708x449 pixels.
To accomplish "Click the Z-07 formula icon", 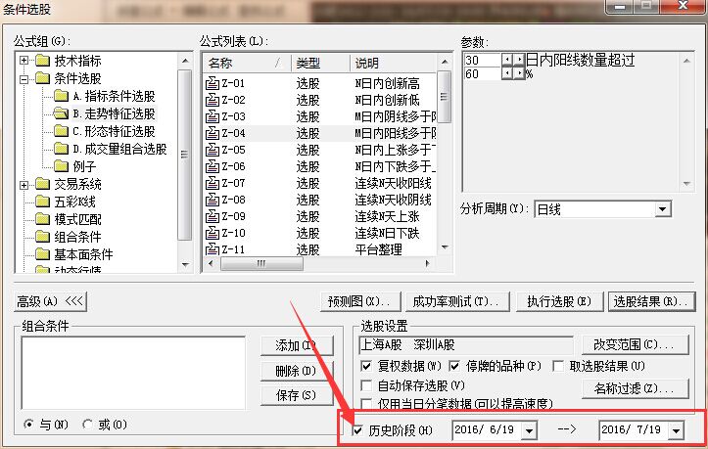I will (x=212, y=183).
